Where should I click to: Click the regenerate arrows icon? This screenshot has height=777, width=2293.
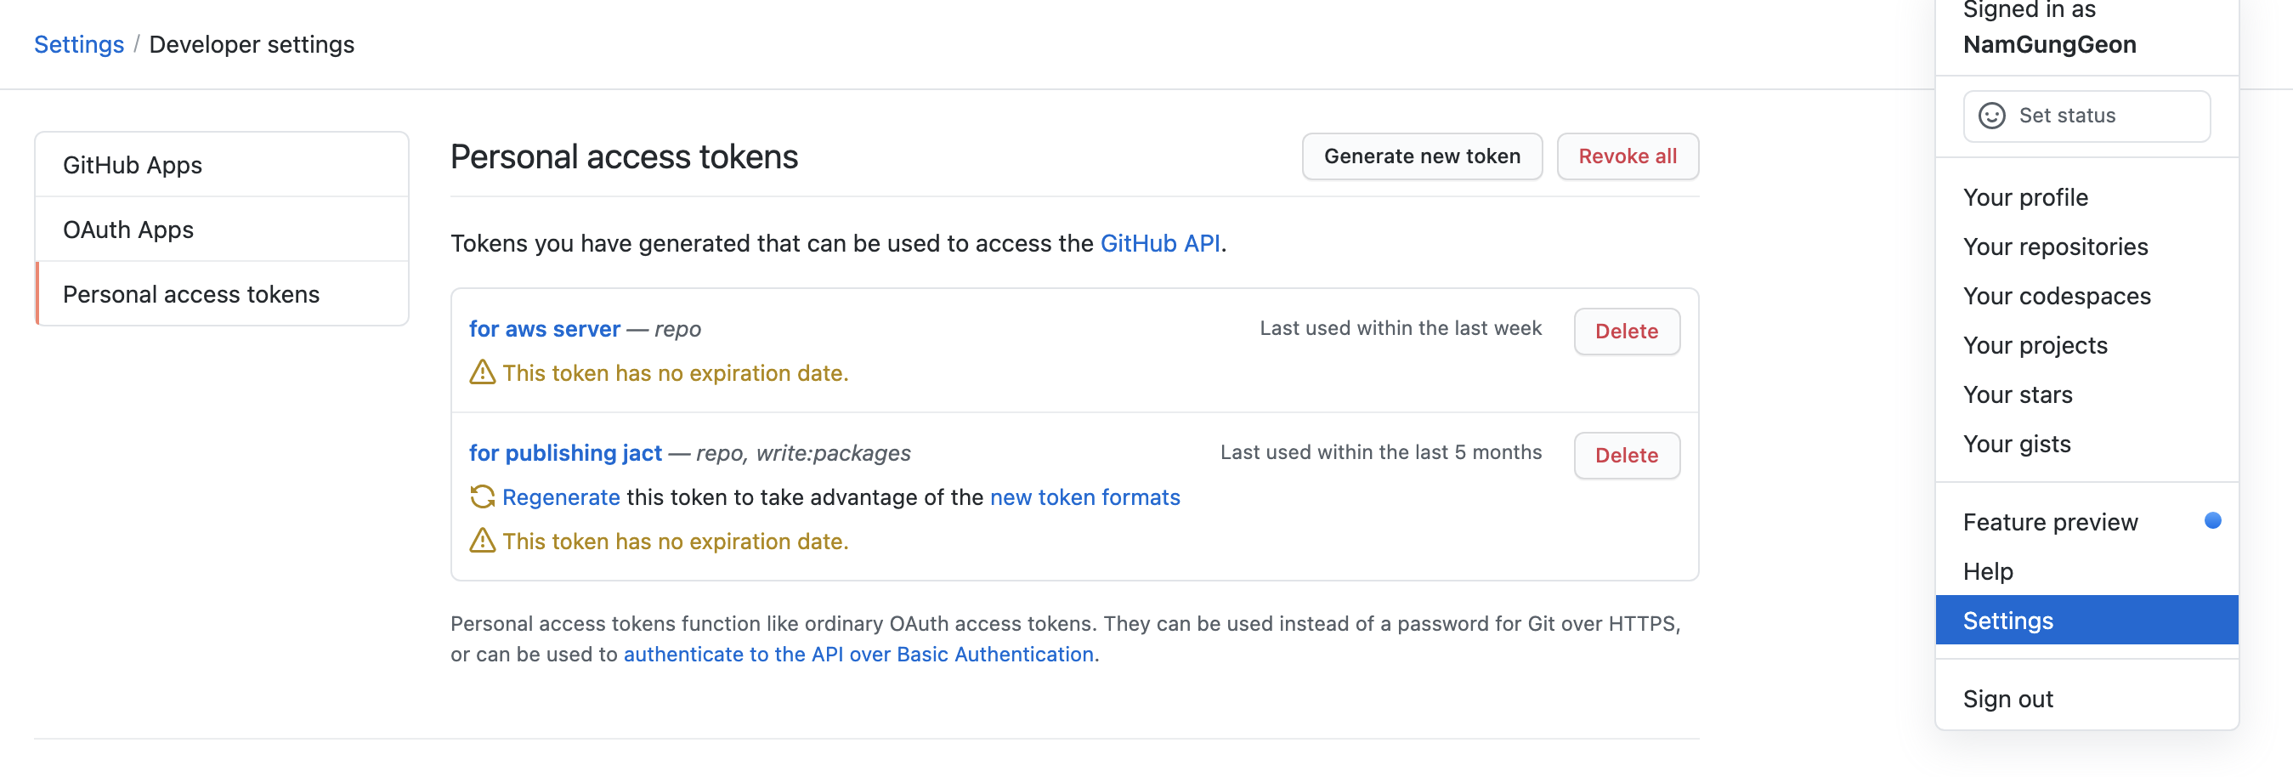tap(482, 496)
